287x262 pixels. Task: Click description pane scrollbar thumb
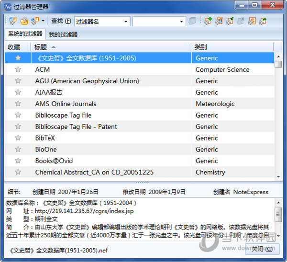[278, 215]
